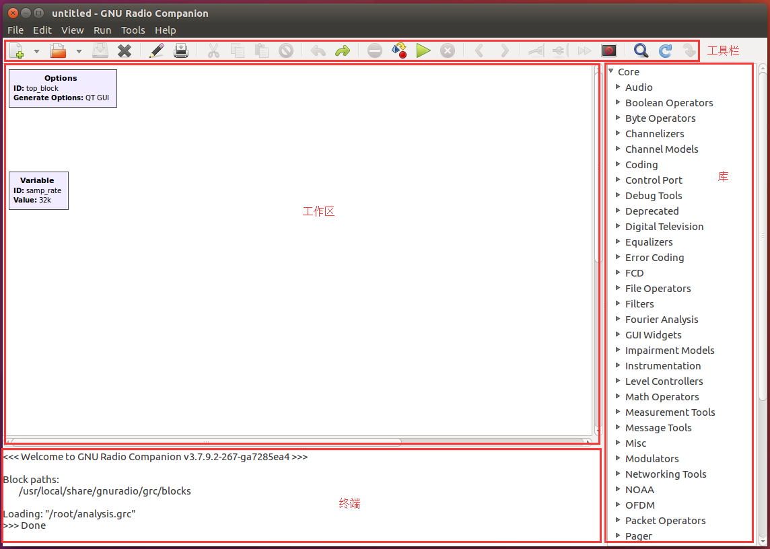Select FCD in the library
The width and height of the screenshot is (770, 549).
(634, 273)
